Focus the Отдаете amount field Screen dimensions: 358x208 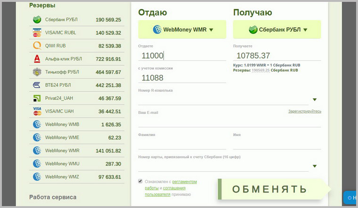click(x=182, y=56)
